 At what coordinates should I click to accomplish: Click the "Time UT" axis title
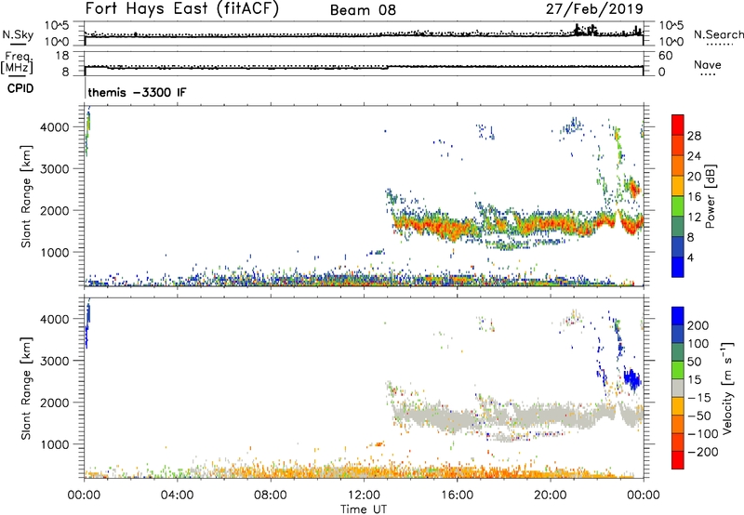(364, 508)
